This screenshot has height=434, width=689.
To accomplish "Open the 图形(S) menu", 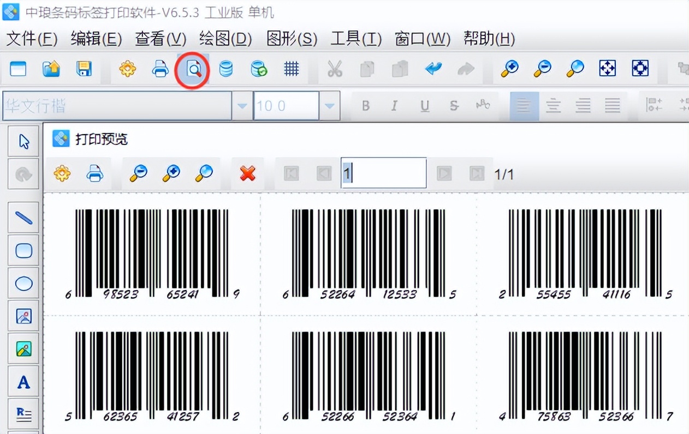I will (x=292, y=39).
